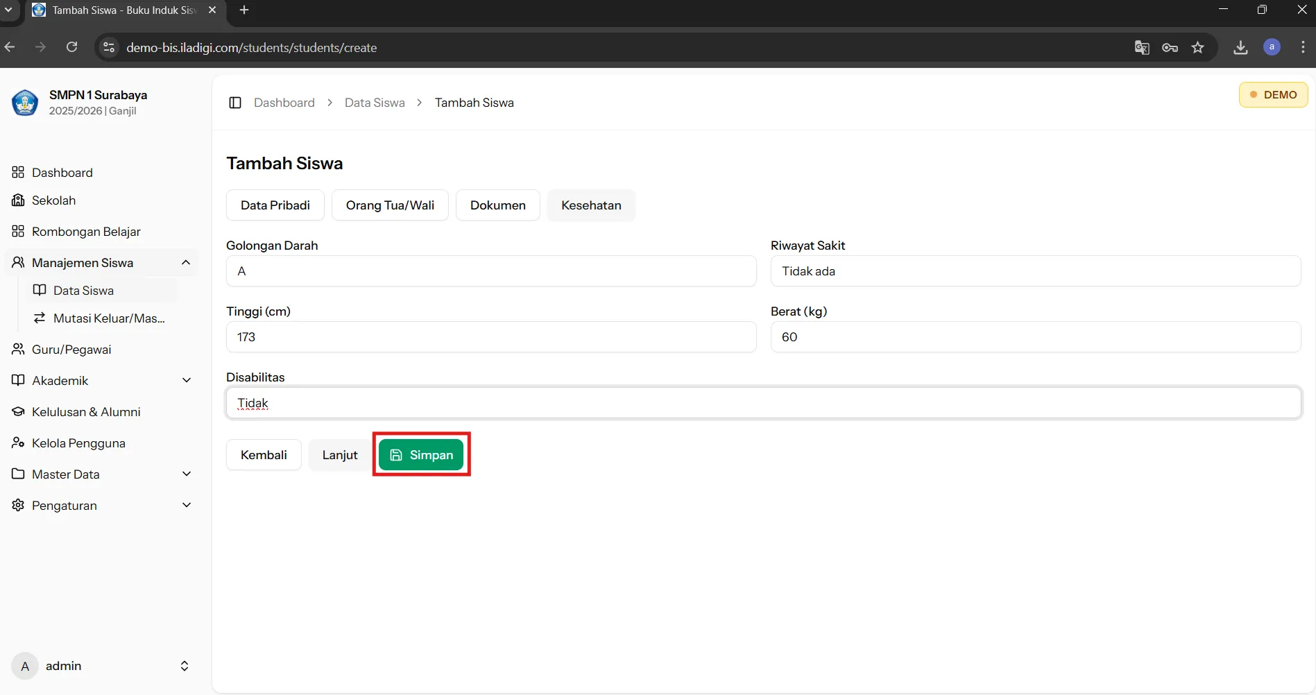Click the Golongan Darah input field
1316x695 pixels.
coord(491,271)
